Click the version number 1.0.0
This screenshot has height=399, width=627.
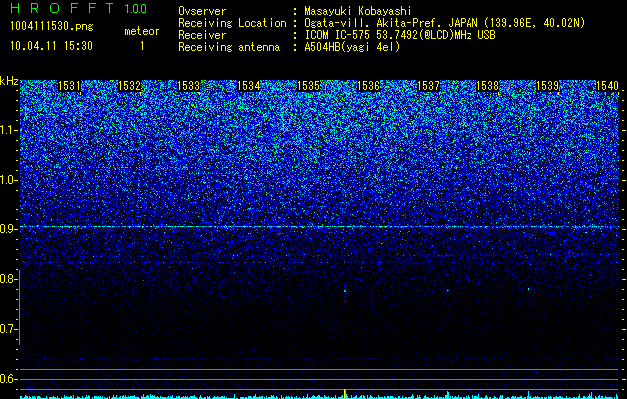coord(136,9)
